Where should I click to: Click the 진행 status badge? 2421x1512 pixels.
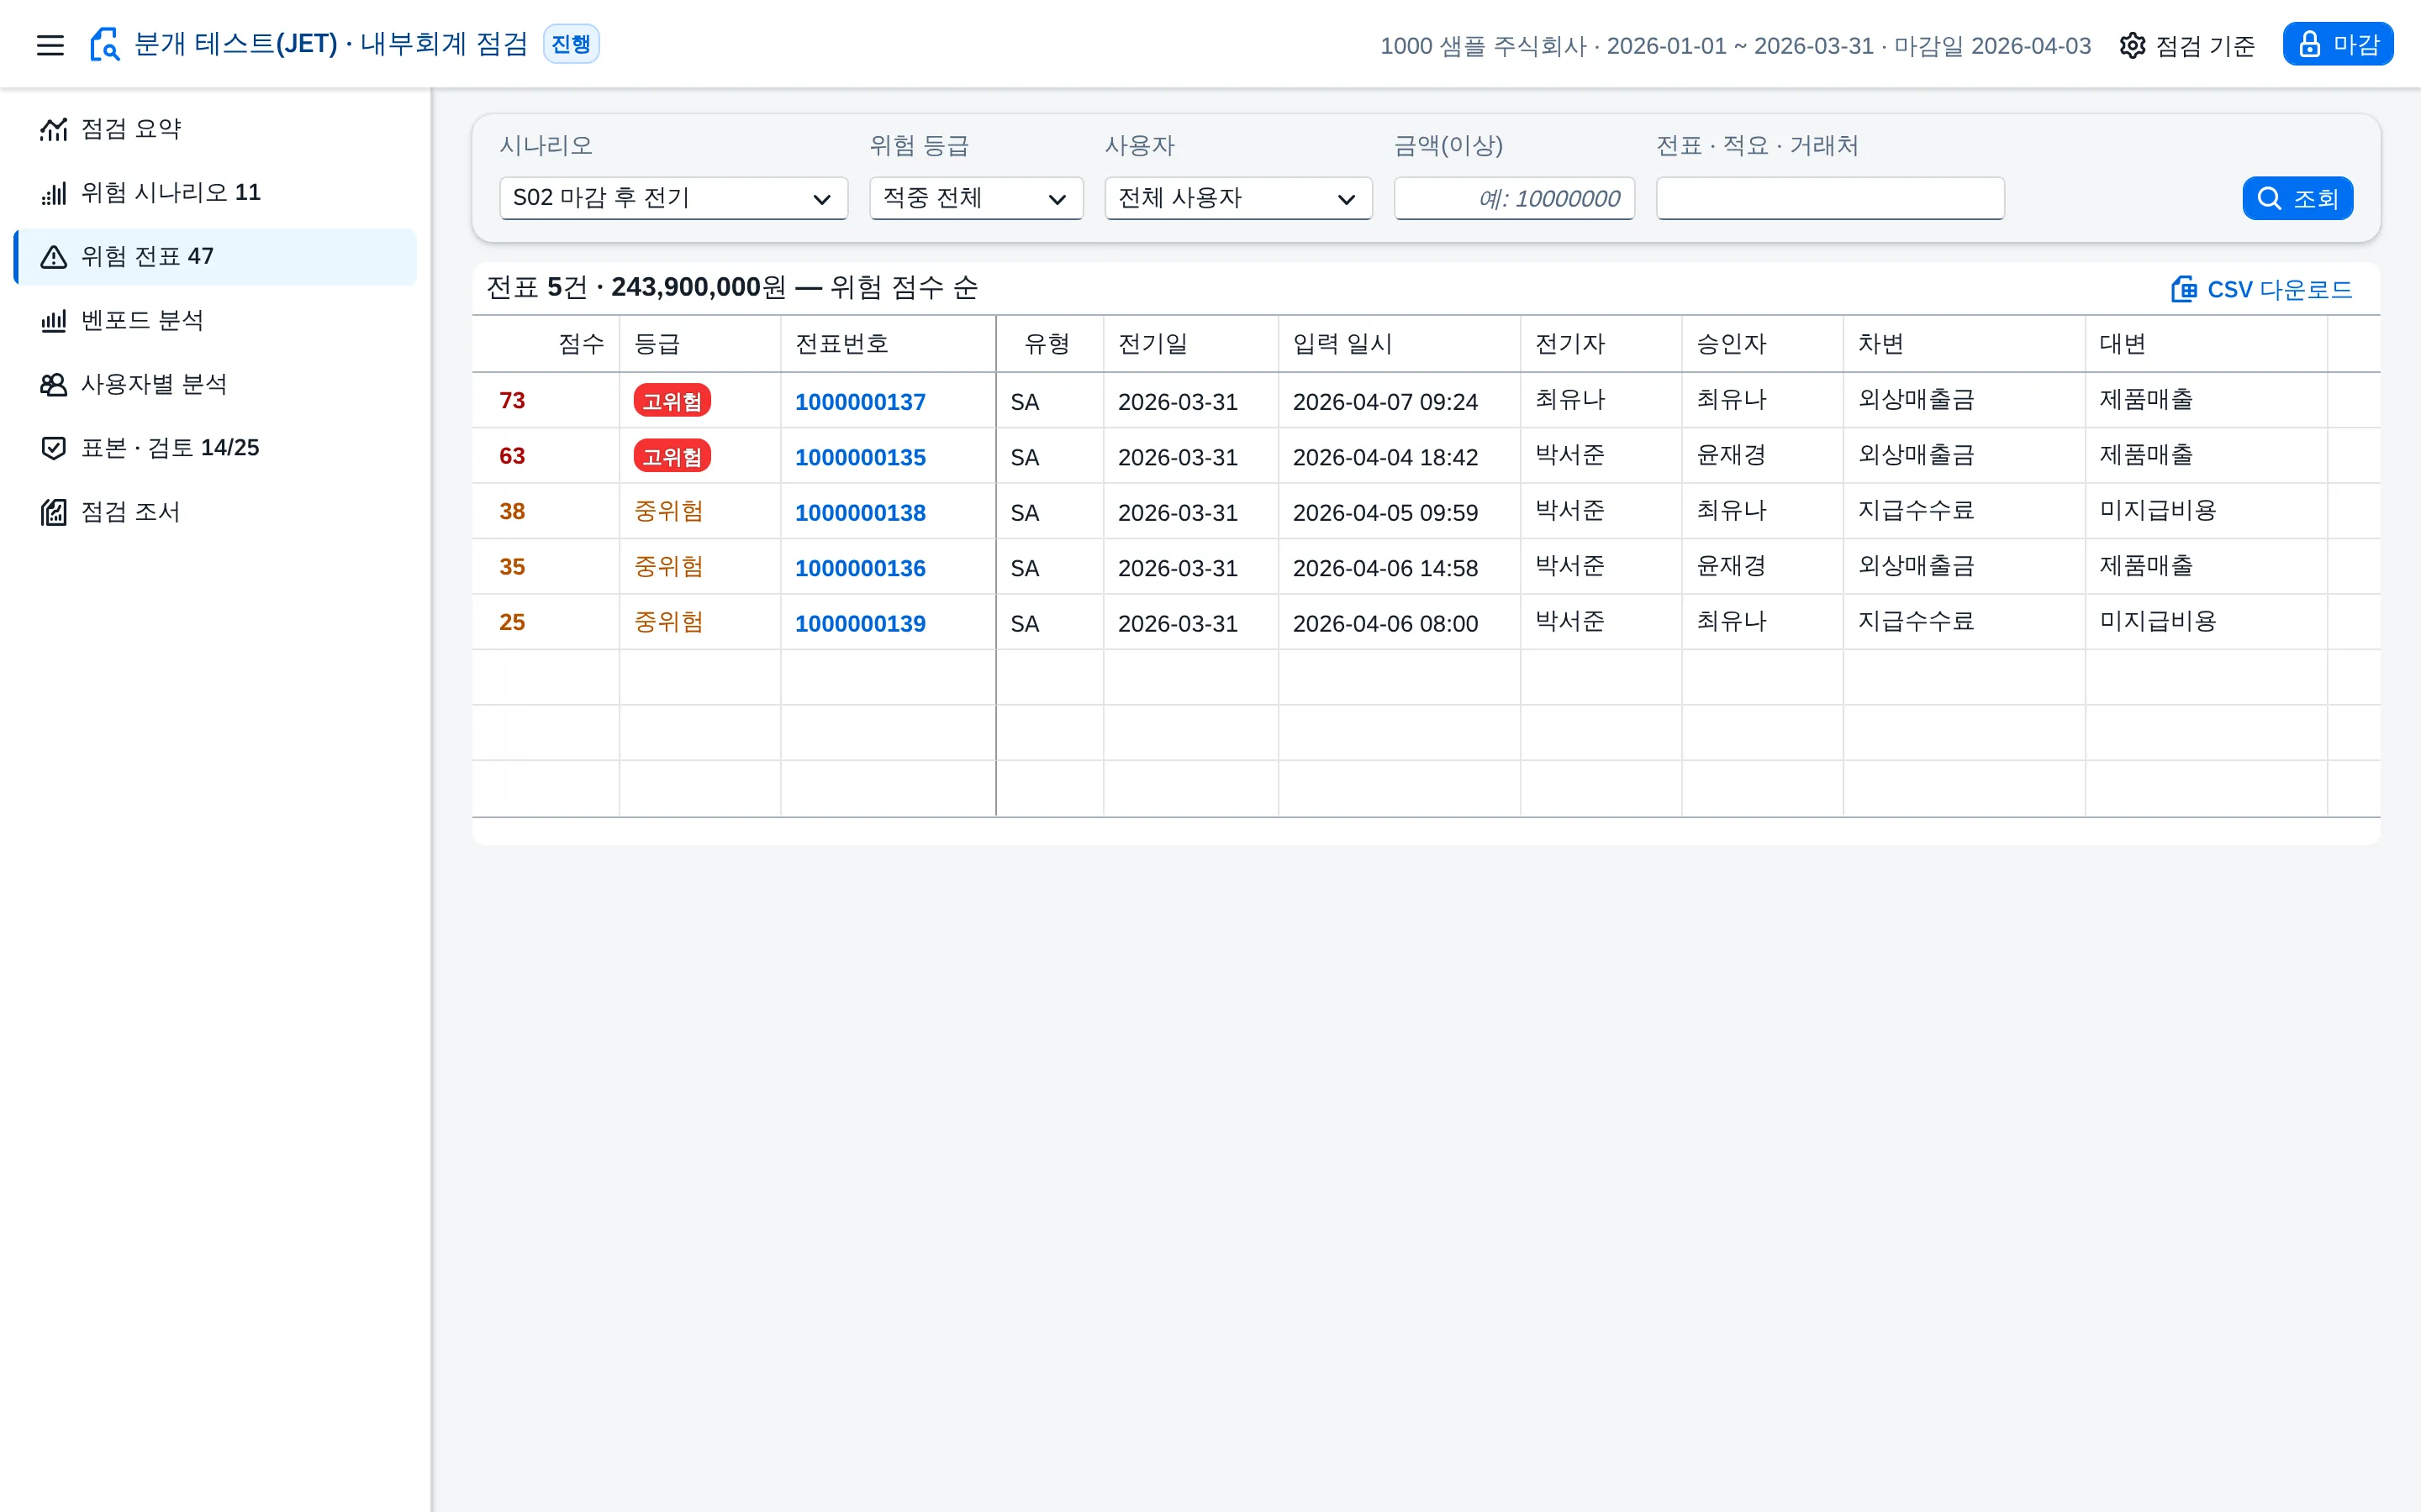click(572, 44)
